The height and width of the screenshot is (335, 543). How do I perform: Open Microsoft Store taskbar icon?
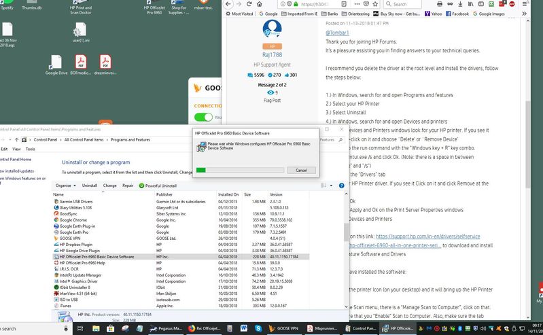pyautogui.click(x=111, y=328)
